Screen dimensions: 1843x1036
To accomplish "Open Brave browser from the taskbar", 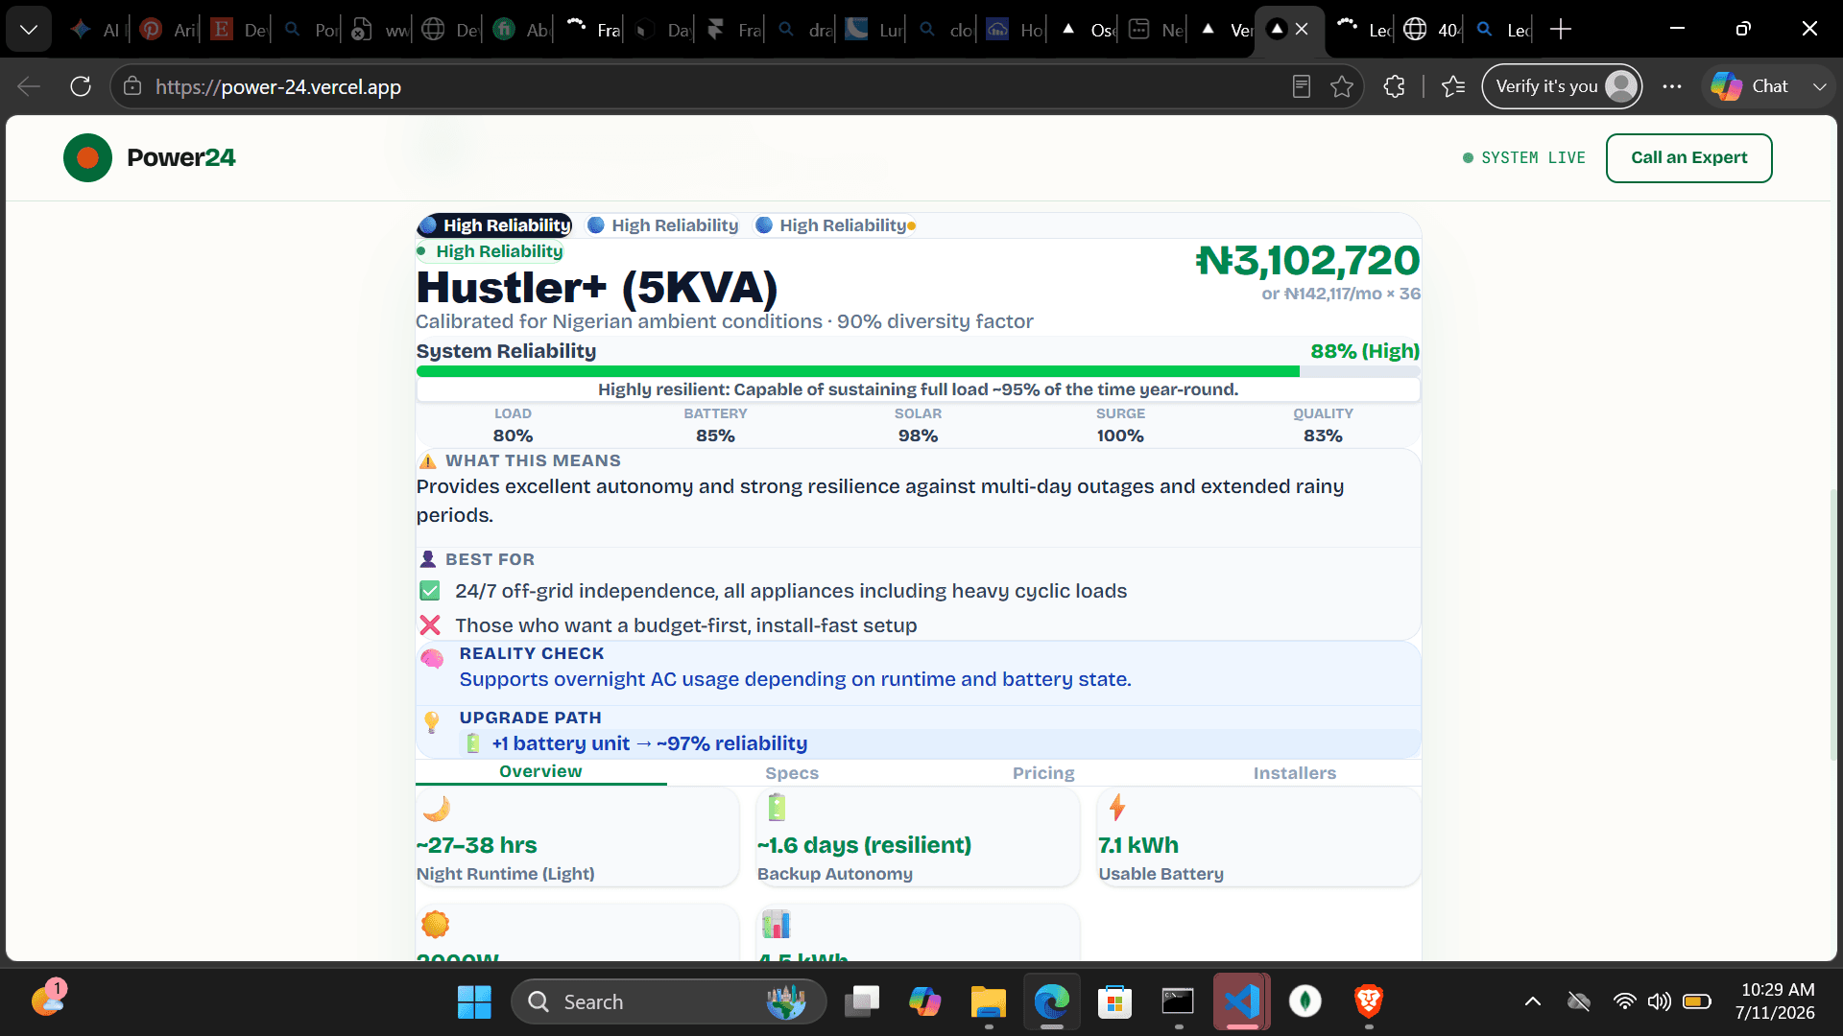I will click(x=1369, y=1002).
